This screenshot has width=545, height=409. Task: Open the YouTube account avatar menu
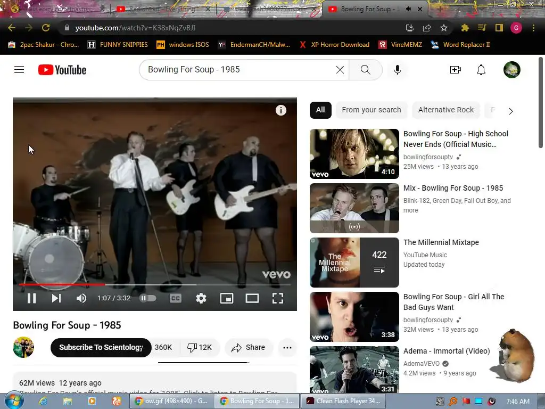coord(511,70)
